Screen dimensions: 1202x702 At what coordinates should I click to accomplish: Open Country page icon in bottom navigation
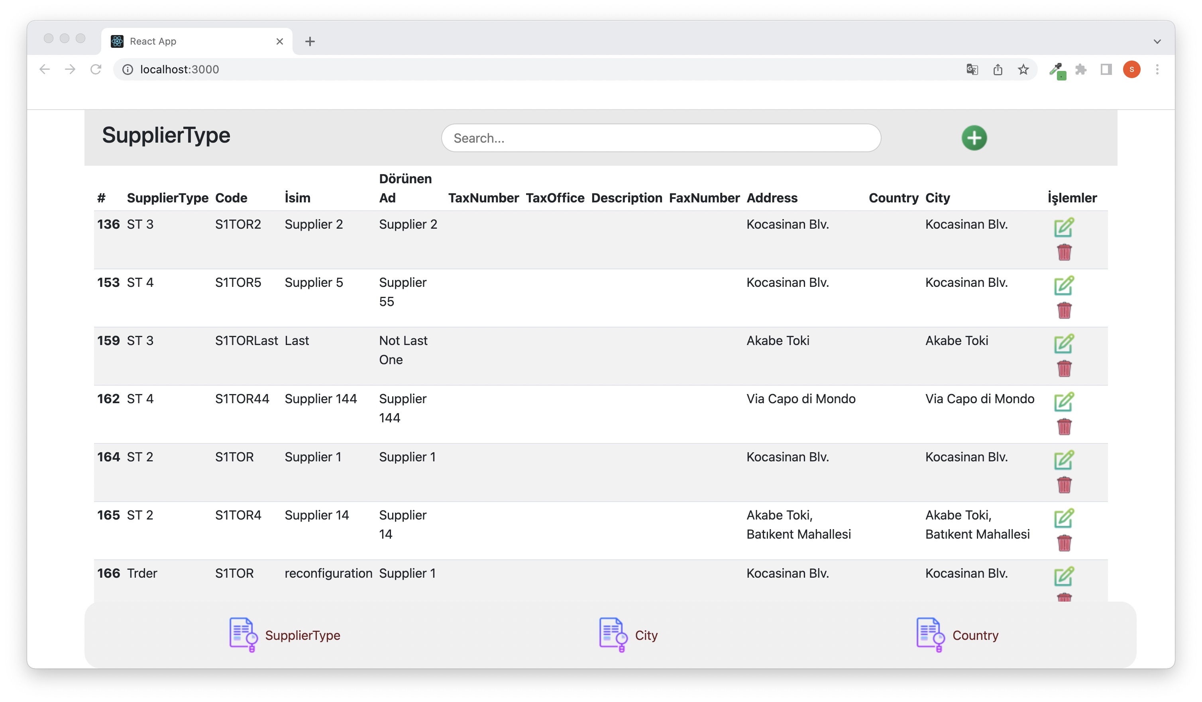pos(931,635)
